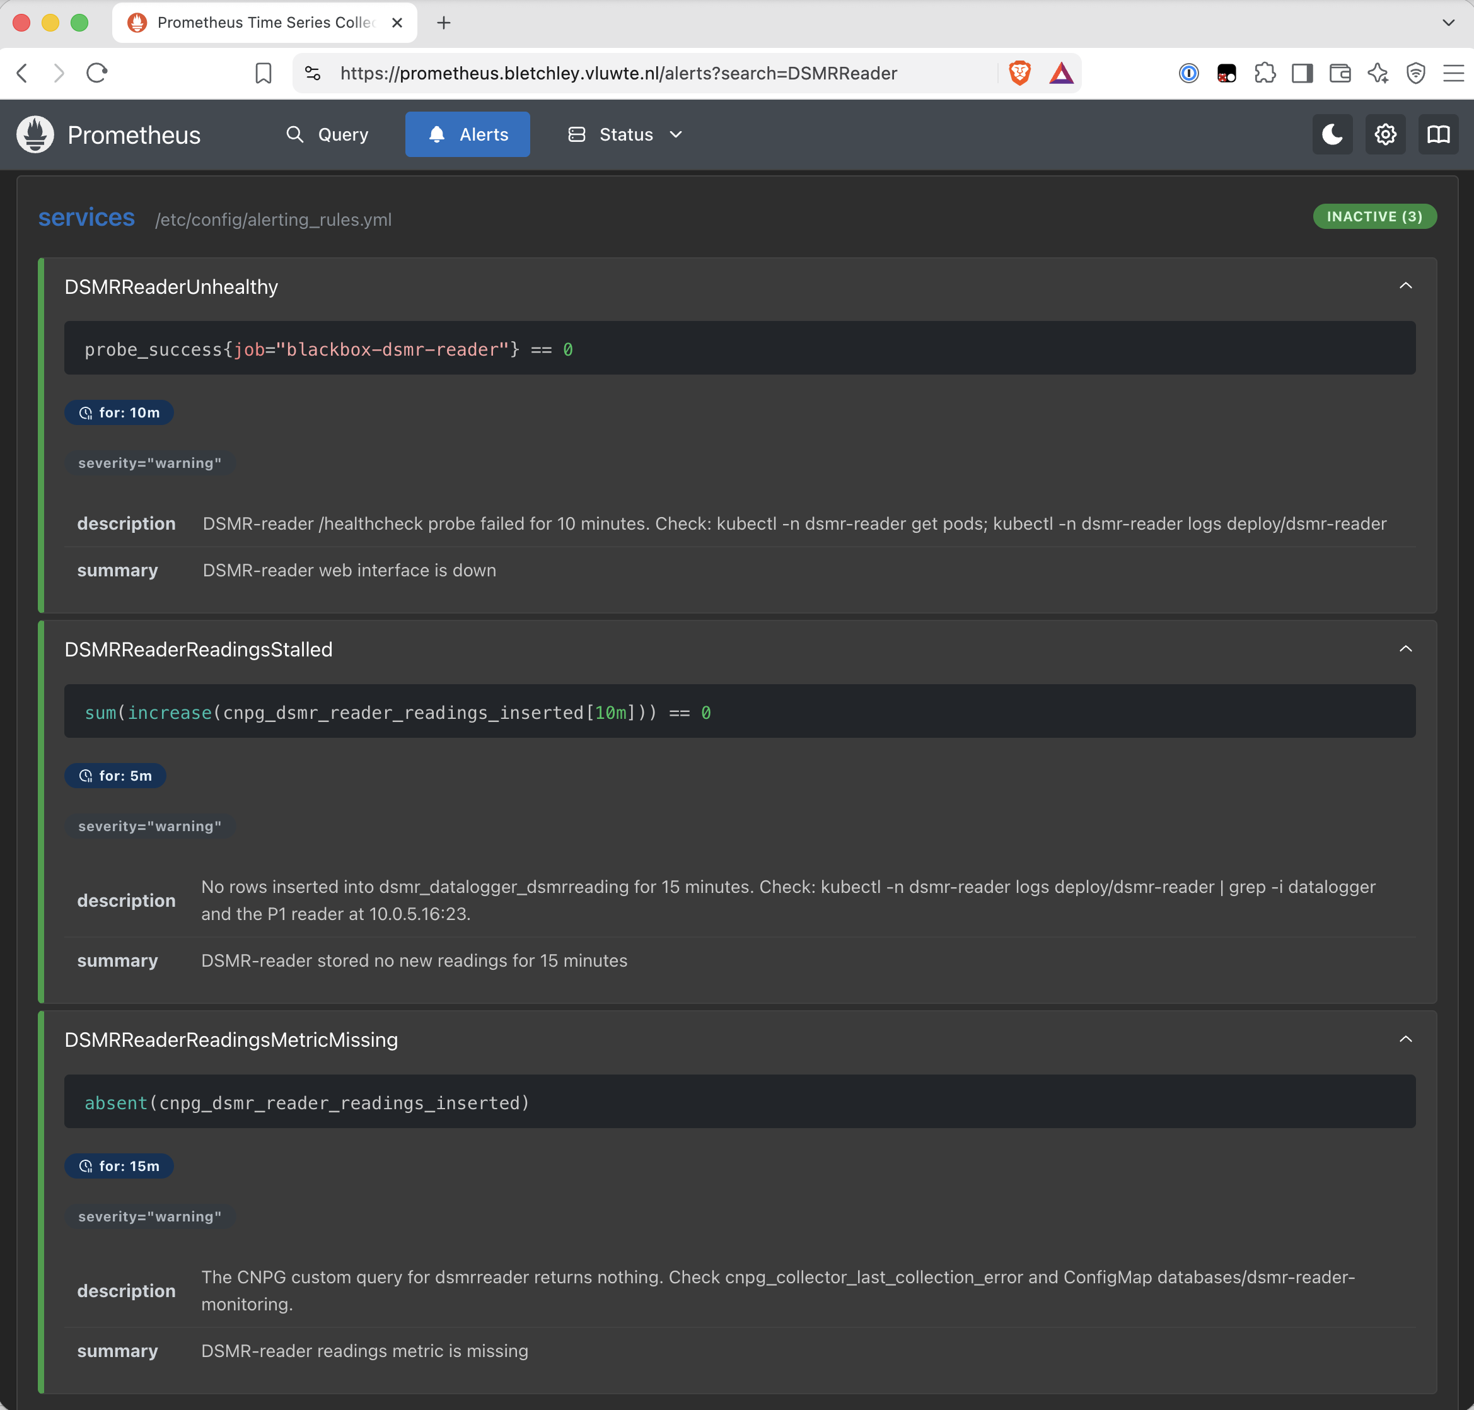Open settings gear in Prometheus header
Image resolution: width=1474 pixels, height=1410 pixels.
tap(1385, 134)
